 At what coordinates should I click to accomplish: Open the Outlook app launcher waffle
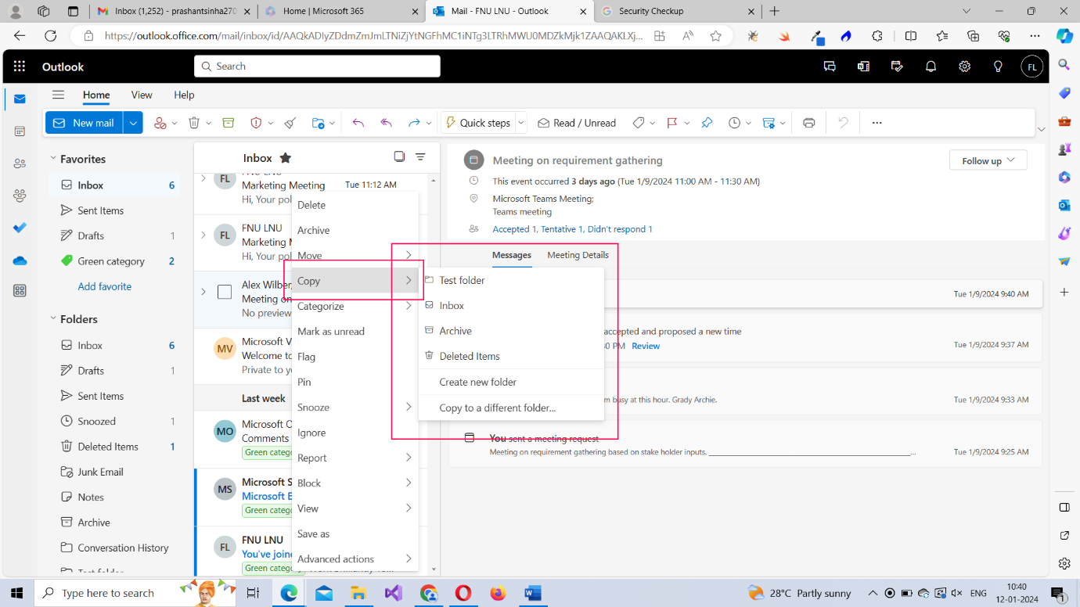click(20, 66)
